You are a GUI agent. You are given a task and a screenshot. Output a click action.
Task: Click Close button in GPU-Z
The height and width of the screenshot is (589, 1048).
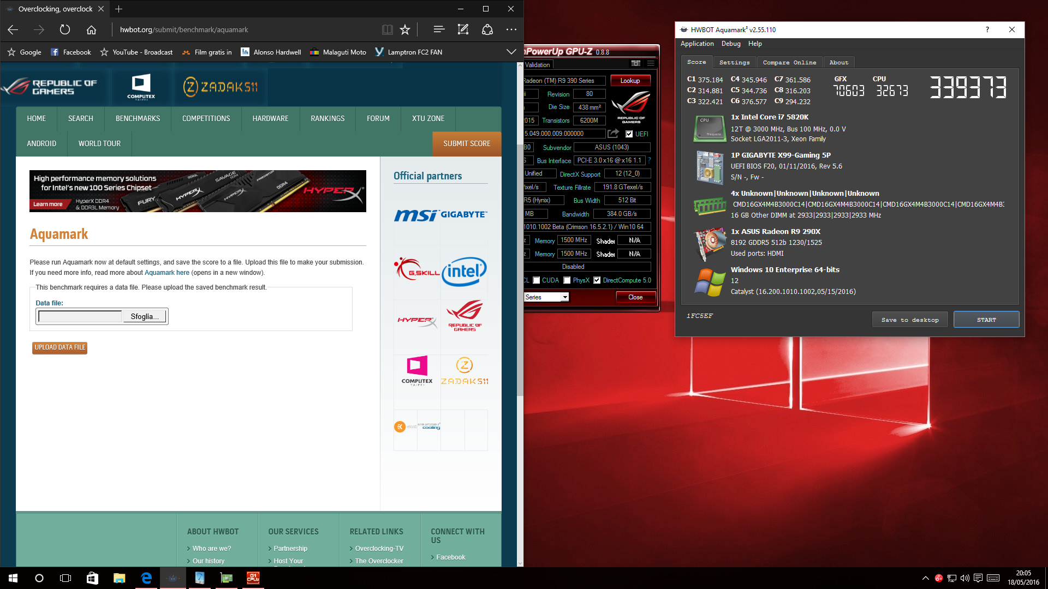click(635, 297)
